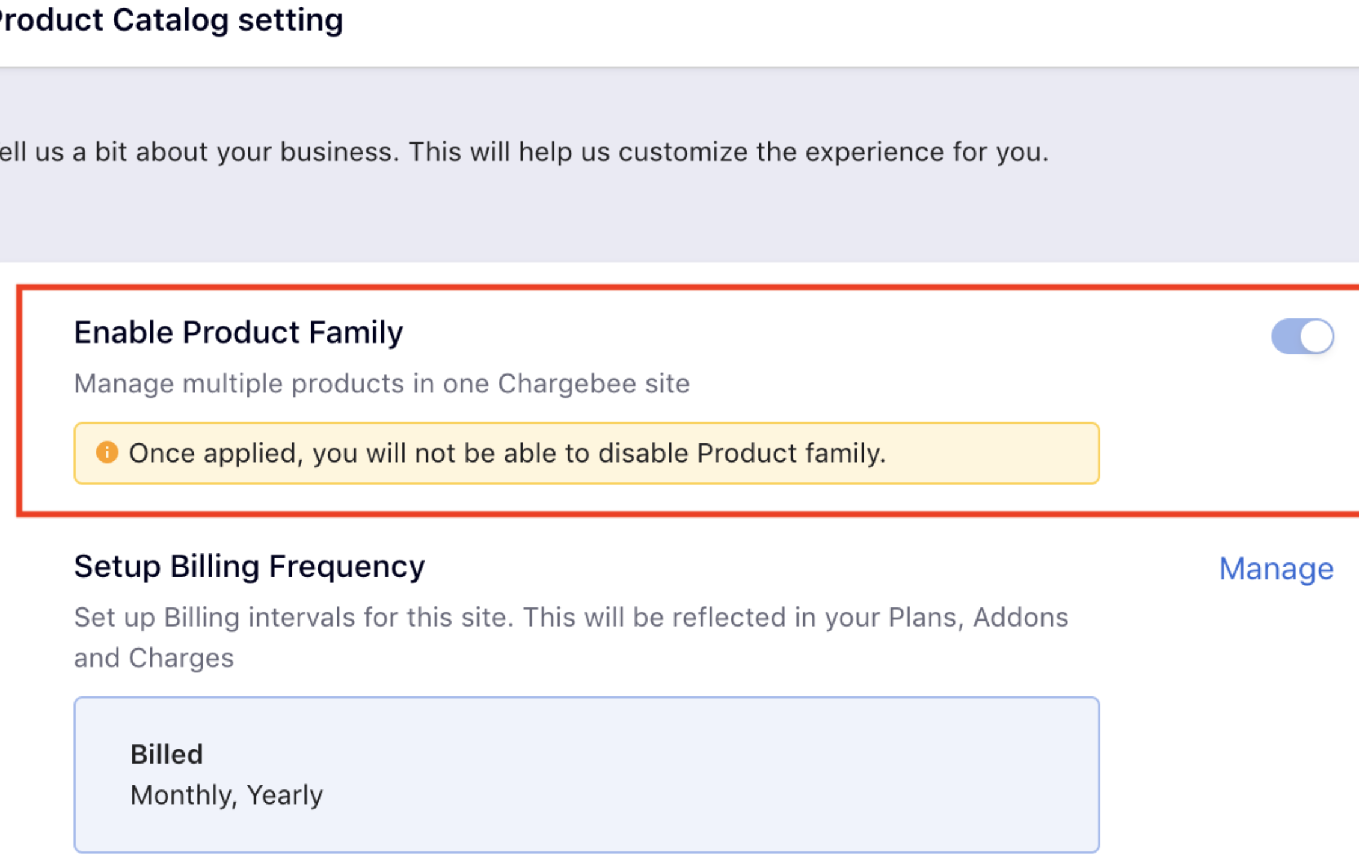Click the 'Monthly, Yearly' value text

pyautogui.click(x=226, y=795)
